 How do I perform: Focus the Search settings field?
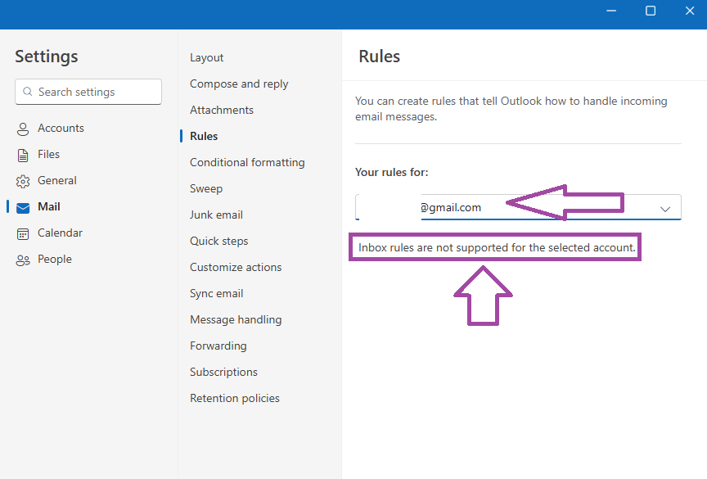click(x=88, y=92)
